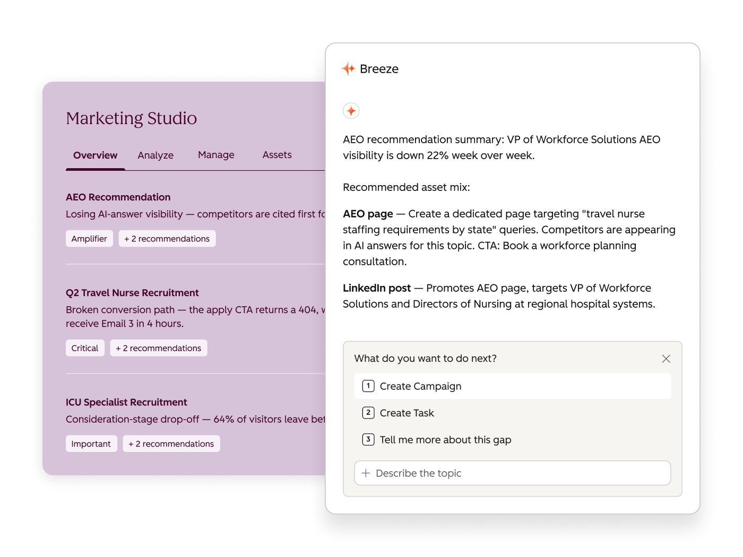
Task: Click the bold 'LinkedIn post' label in Breeze
Action: [x=377, y=288]
